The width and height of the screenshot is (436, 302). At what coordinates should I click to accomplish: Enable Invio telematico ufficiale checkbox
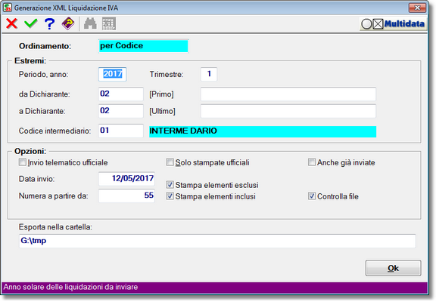click(x=22, y=162)
